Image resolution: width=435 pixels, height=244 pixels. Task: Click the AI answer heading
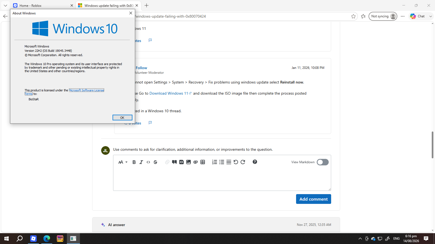point(117,225)
